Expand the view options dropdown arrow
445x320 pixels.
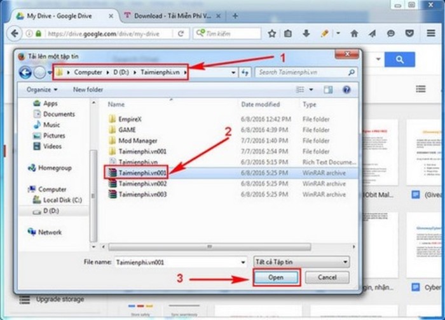point(311,90)
